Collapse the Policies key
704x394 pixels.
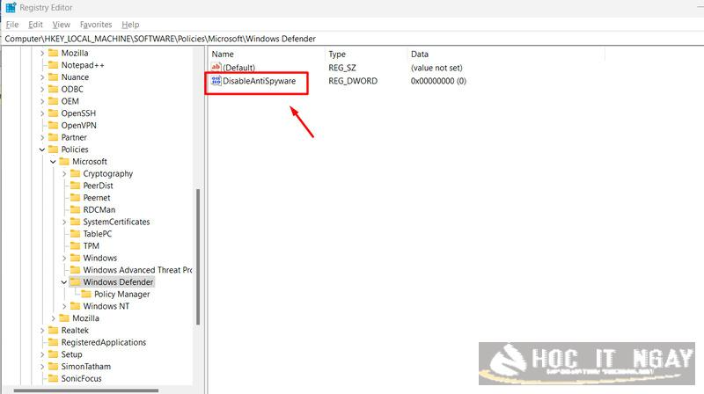coord(42,150)
